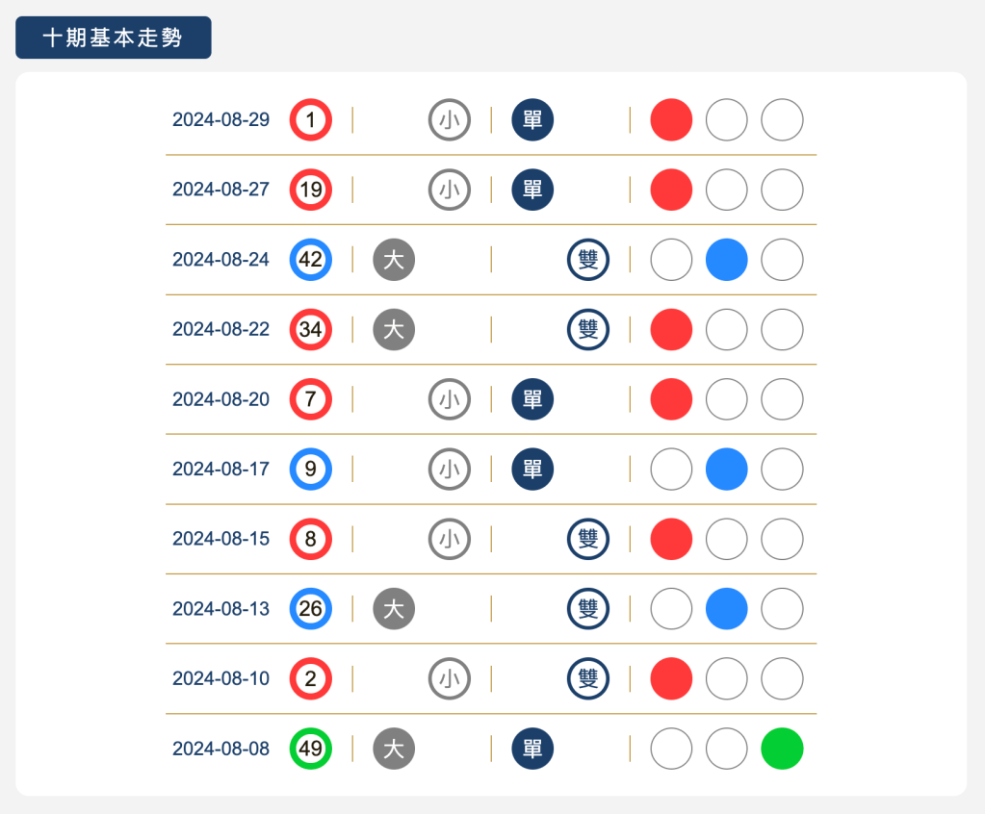Select the 大 icon in 2024-08-24 row
Screen dimensions: 985x814
394,260
